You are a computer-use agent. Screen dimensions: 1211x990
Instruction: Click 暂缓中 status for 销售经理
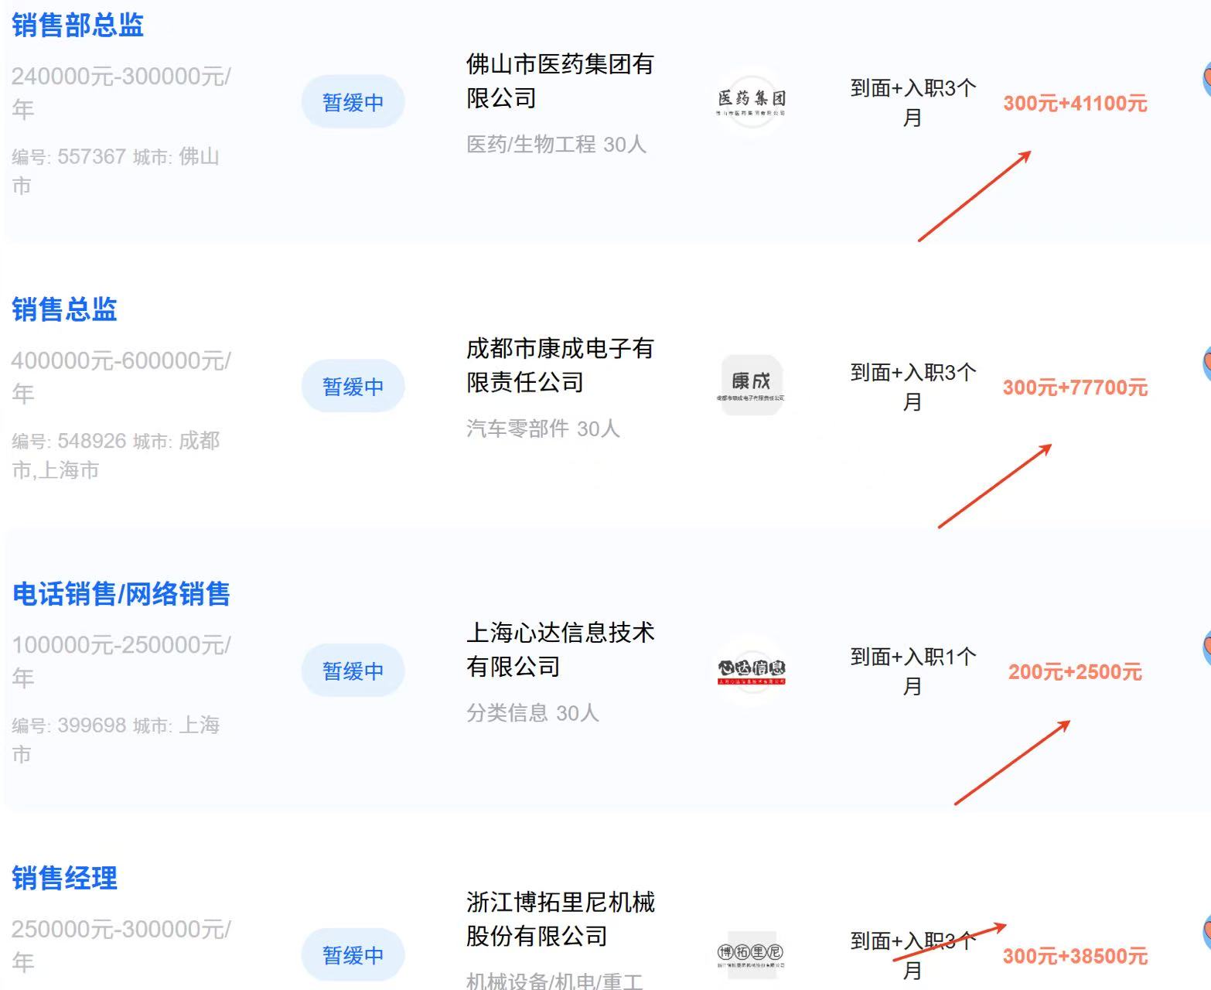[x=353, y=954]
